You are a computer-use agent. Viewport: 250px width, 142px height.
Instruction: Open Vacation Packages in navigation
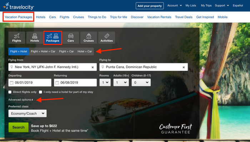click(x=19, y=17)
